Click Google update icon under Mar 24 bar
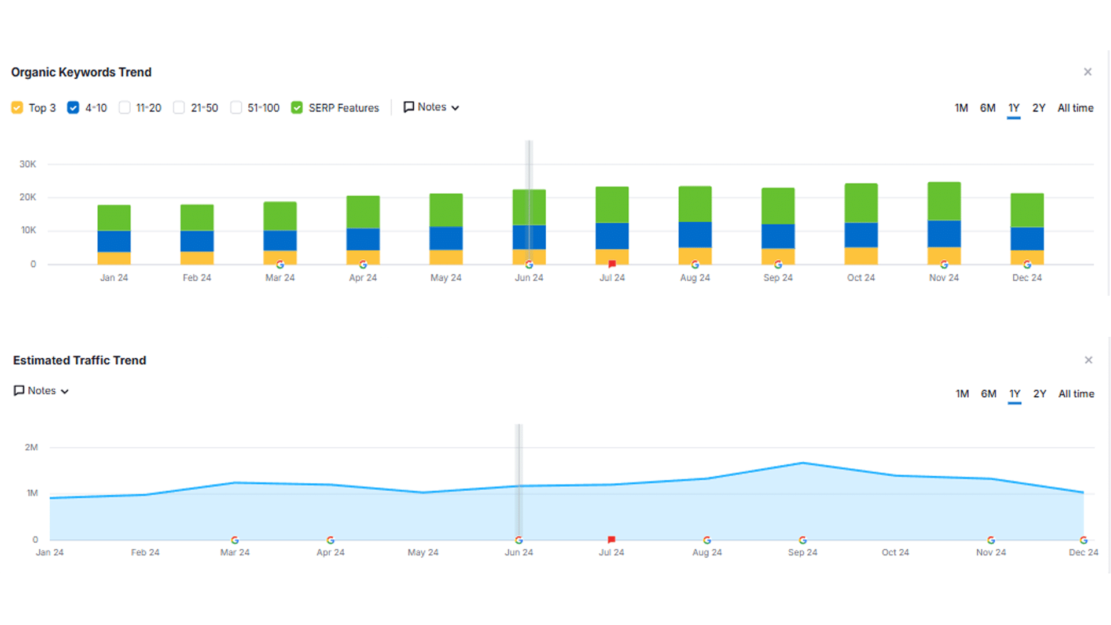This screenshot has height=625, width=1111. click(x=280, y=264)
